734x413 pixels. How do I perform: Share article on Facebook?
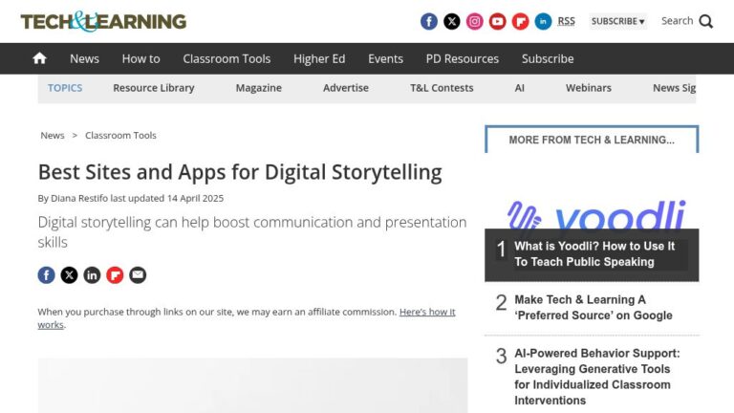(46, 275)
